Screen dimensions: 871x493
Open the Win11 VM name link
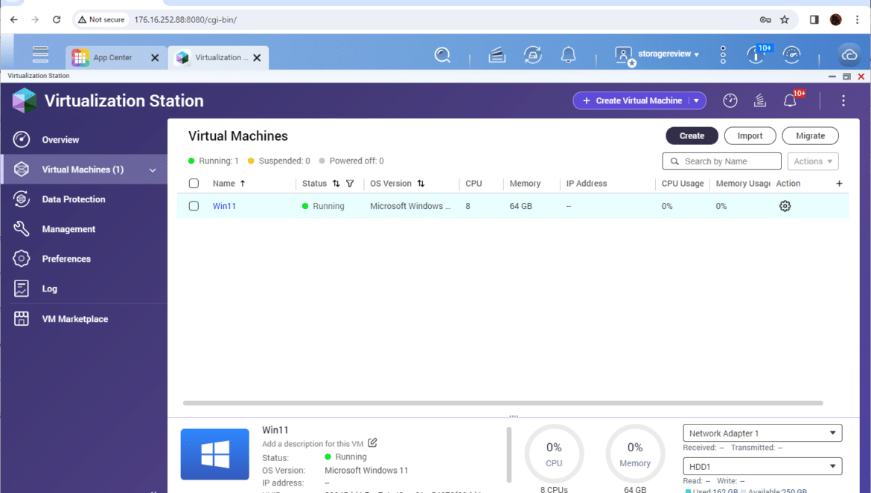224,206
